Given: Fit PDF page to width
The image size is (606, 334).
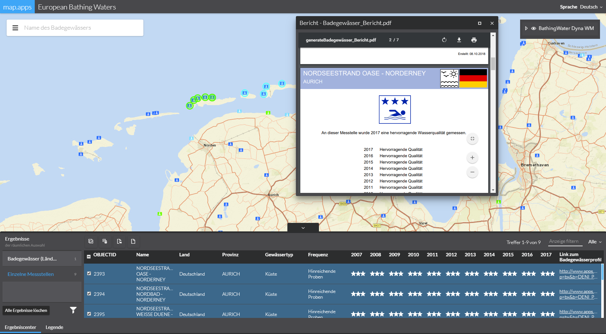Looking at the screenshot, I should coord(472,139).
